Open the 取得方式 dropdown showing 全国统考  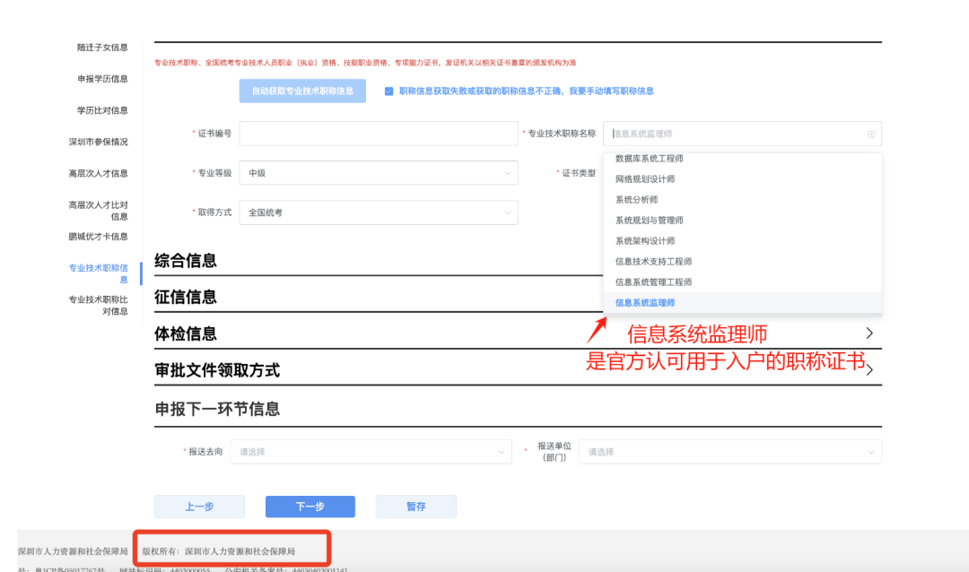click(x=379, y=212)
